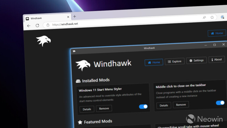Reload the page with the refresh icon
This screenshot has width=227, height=128.
click(x=37, y=25)
